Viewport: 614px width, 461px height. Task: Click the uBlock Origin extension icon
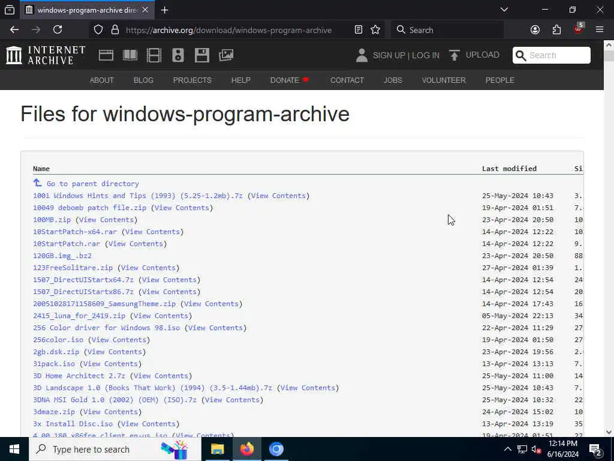(579, 29)
